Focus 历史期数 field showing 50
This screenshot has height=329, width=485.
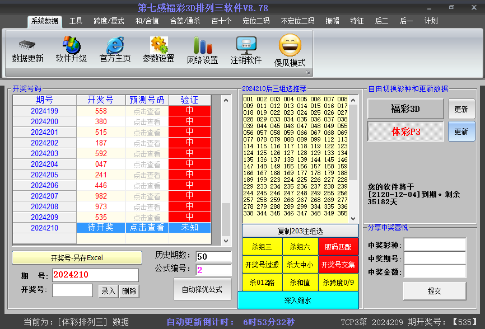pos(213,256)
